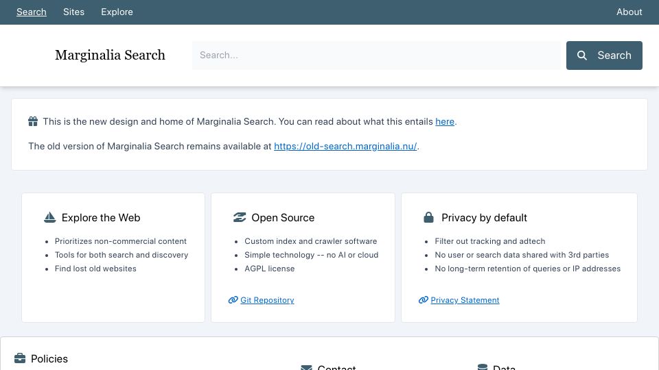This screenshot has width=659, height=370.
Task: Click the magnifying glass icon in Search button
Action: 581,56
